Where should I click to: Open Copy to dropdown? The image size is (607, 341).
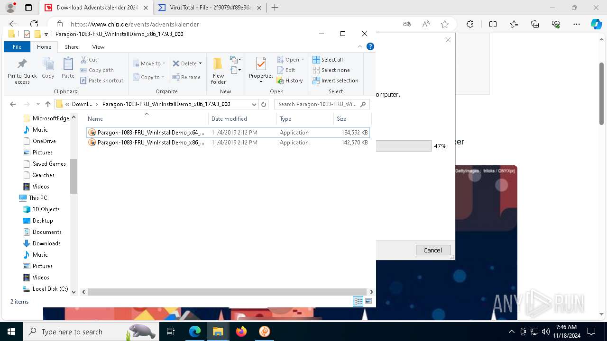pos(149,77)
